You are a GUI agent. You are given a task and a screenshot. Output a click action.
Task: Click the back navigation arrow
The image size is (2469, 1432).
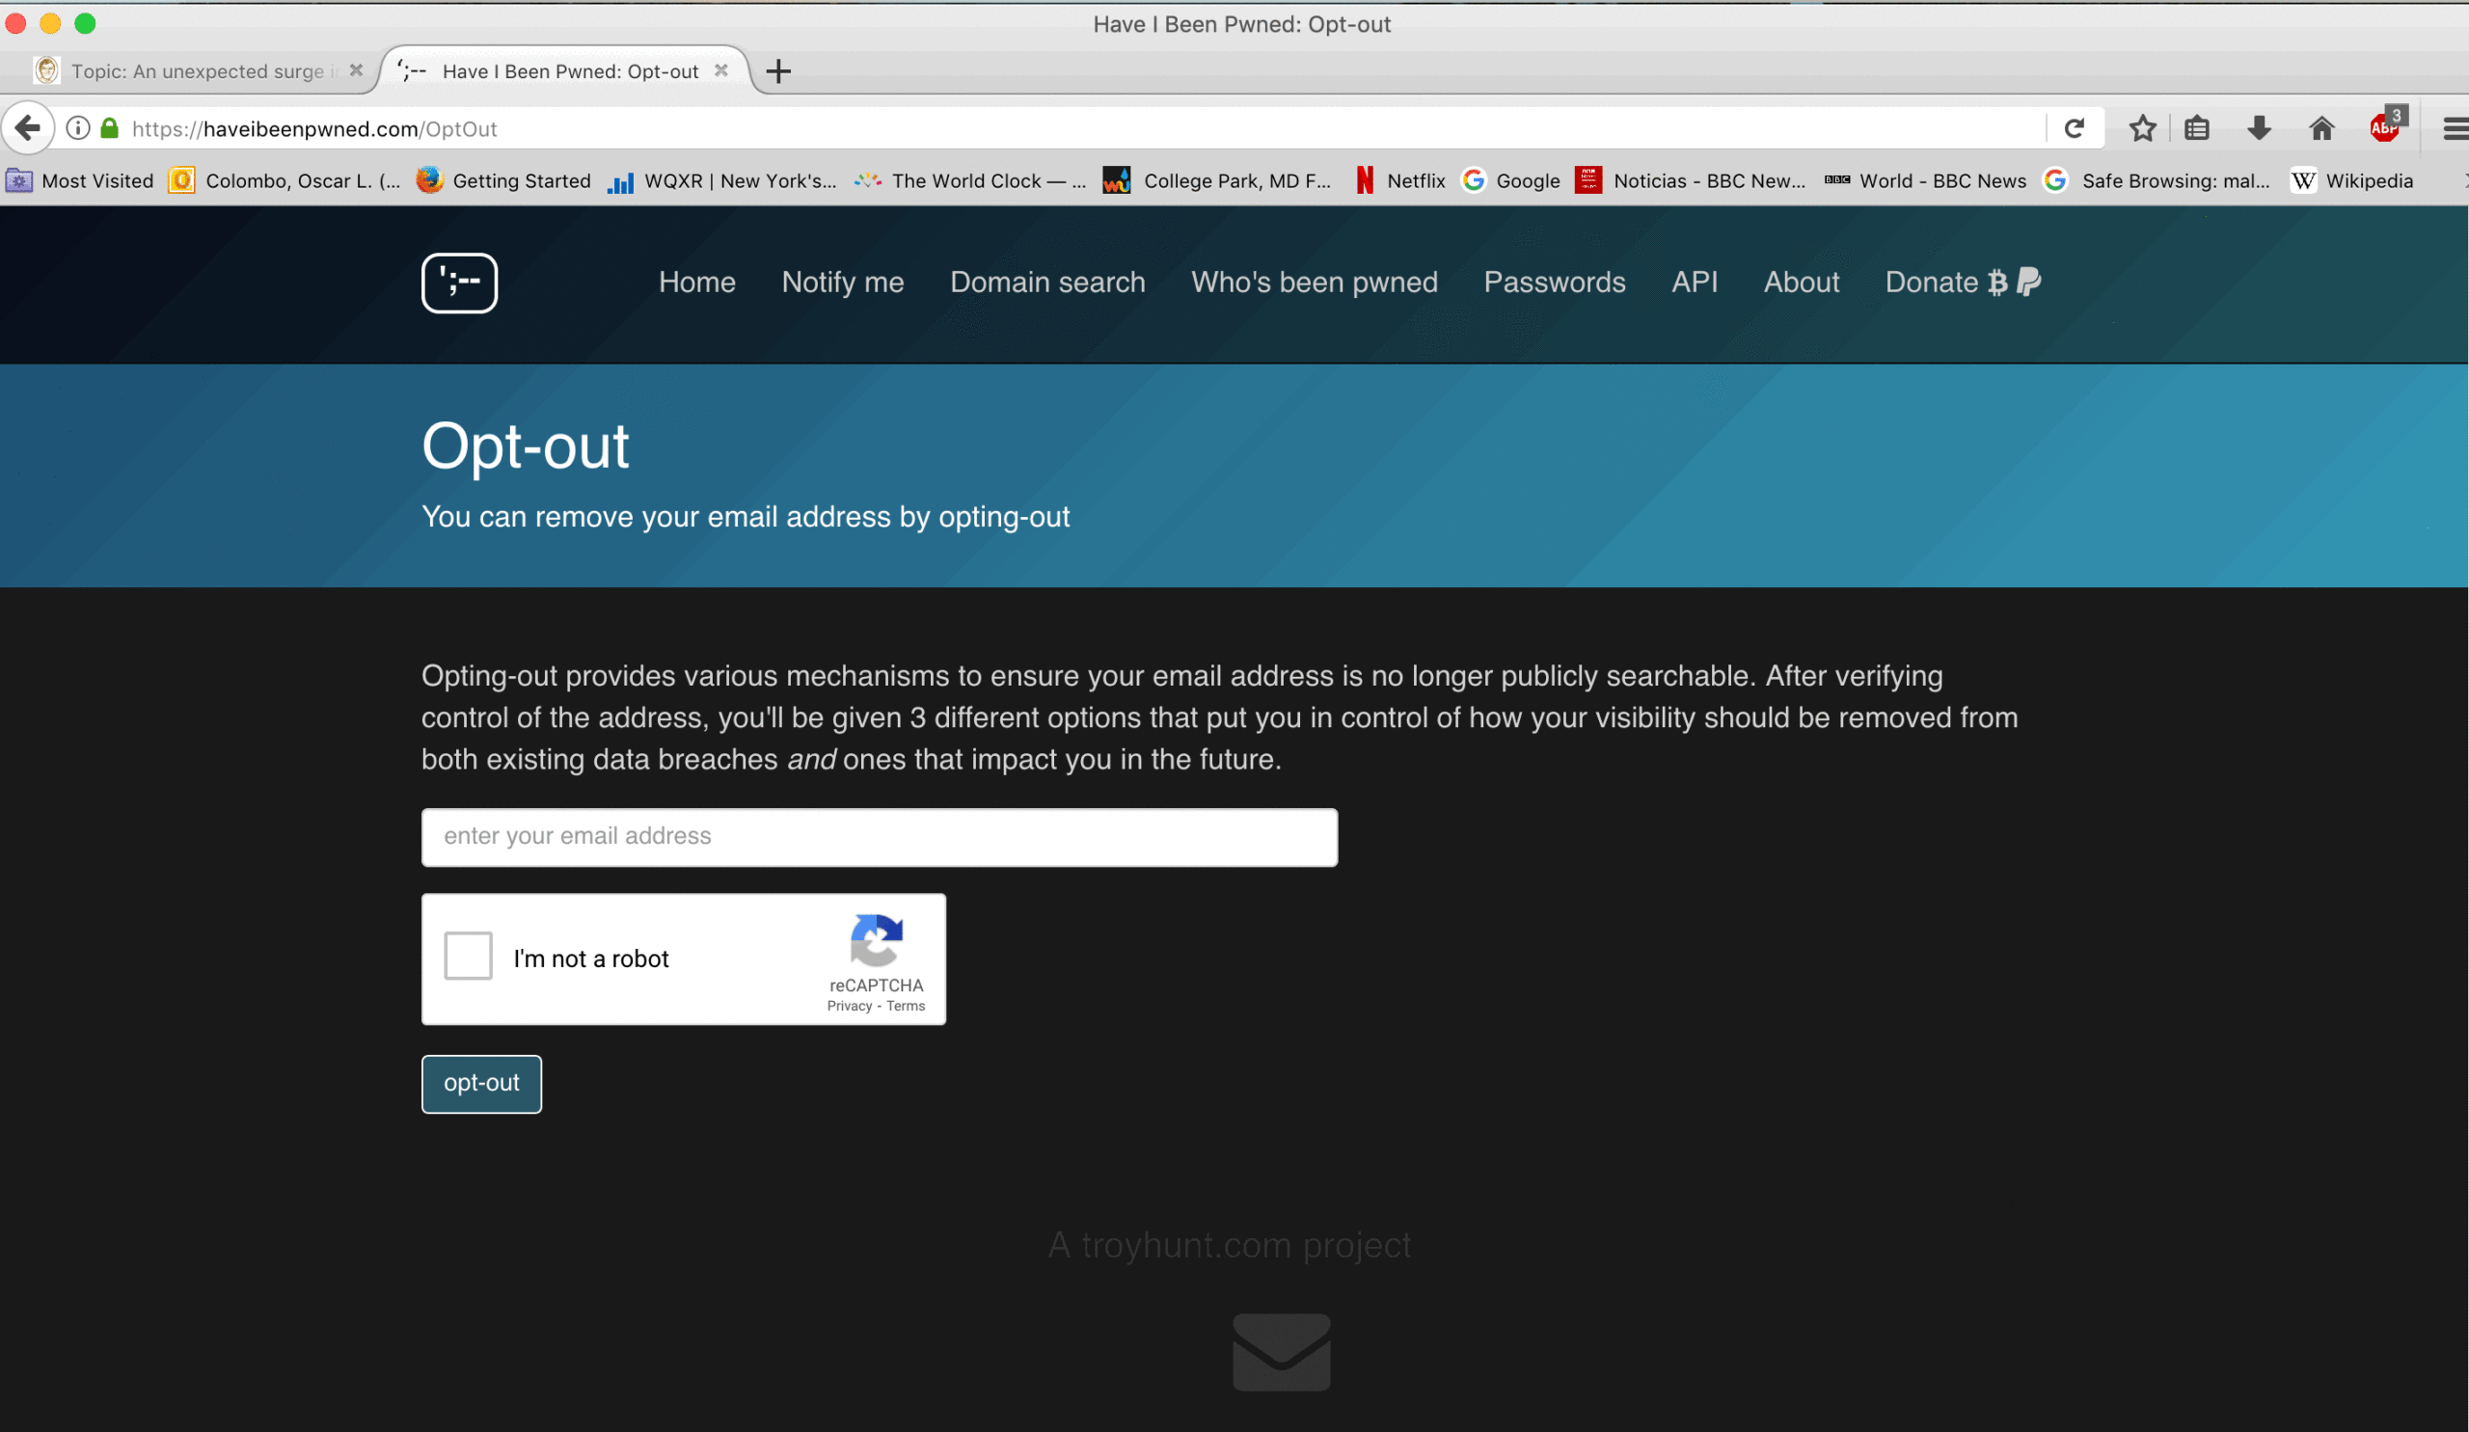click(27, 128)
